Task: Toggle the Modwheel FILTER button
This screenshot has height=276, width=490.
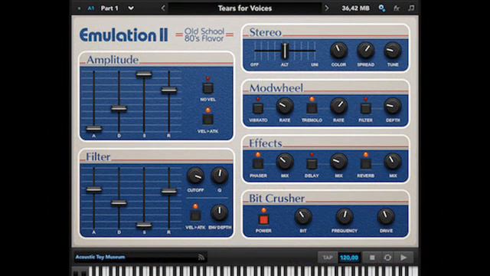Action: 366,109
